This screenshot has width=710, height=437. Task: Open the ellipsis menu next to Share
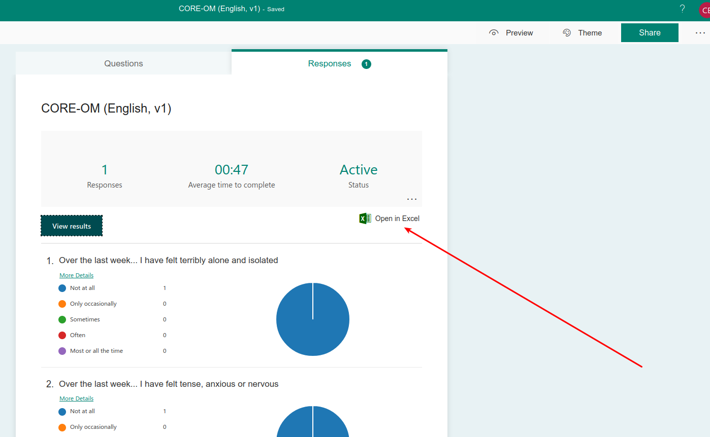pos(700,32)
